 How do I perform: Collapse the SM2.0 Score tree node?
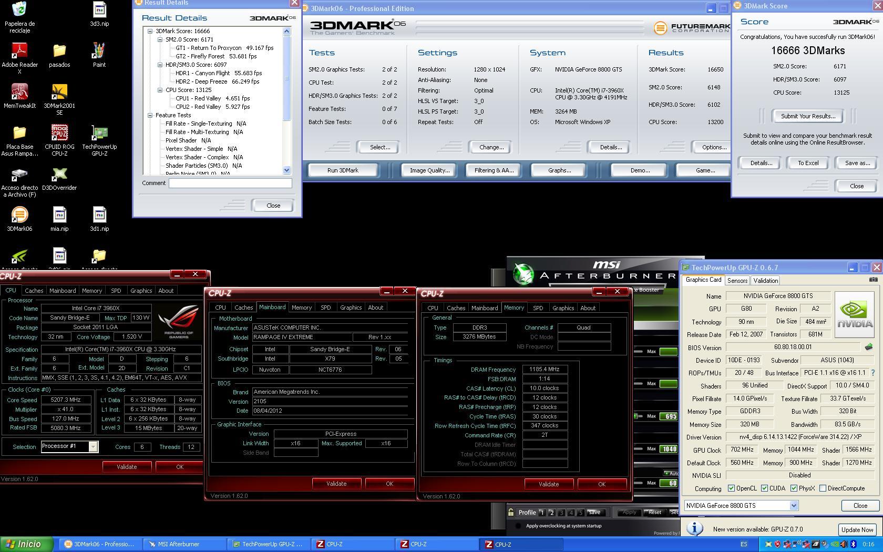(160, 39)
